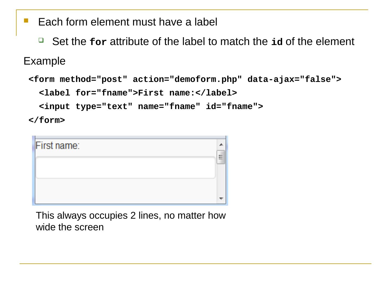391x293 pixels.
Task: Click the scrollbar down arrow in the form preview
Action: (x=221, y=199)
